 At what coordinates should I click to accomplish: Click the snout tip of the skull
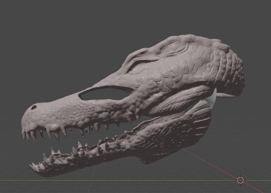[25, 120]
